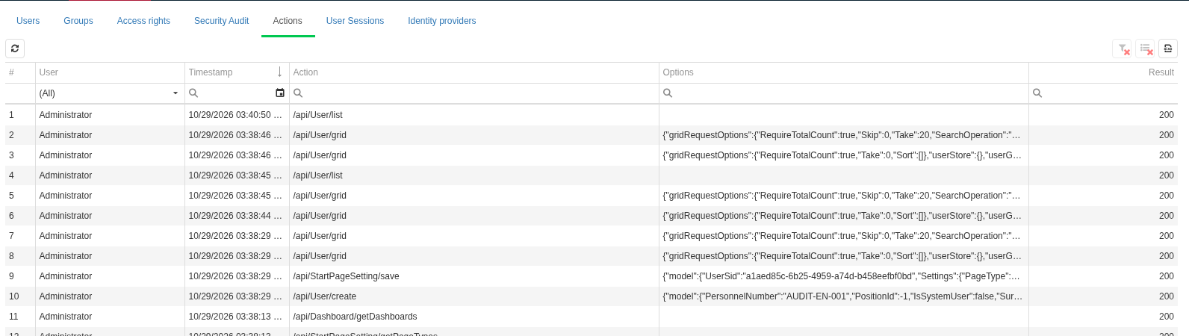
Task: Click magnifier icon in Timestamp filter
Action: (193, 93)
